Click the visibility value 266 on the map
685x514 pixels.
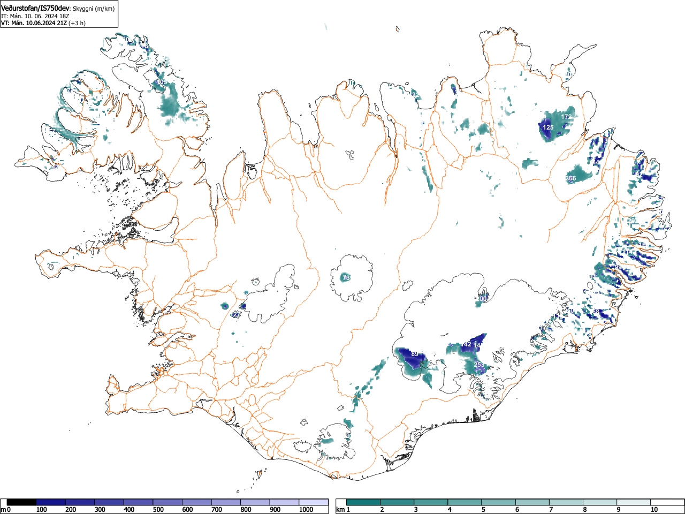[x=570, y=178]
